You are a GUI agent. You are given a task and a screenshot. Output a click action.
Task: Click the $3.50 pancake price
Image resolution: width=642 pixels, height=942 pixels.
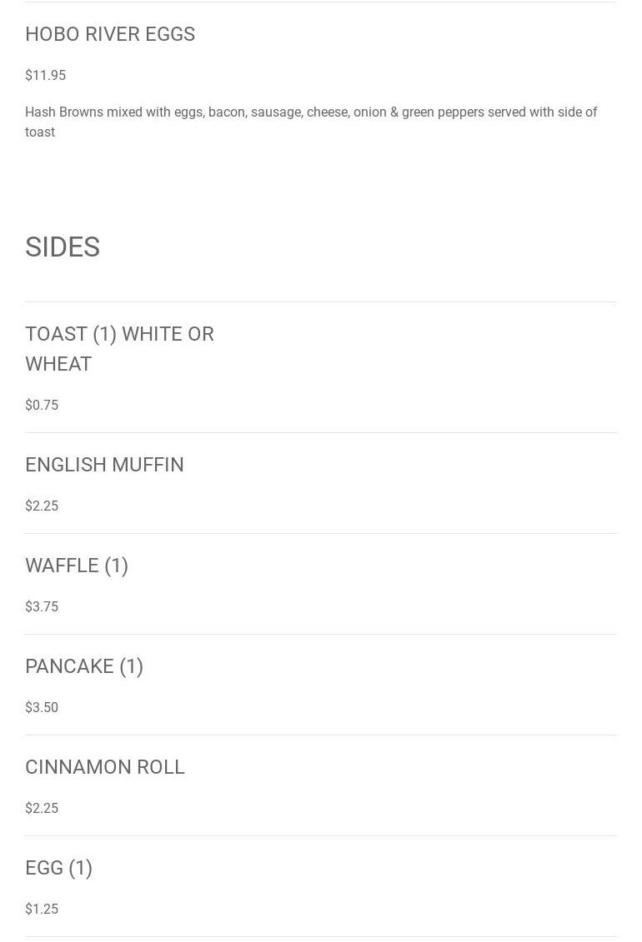click(x=42, y=707)
